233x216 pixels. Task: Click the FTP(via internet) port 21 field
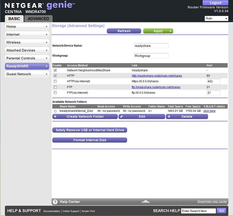click(213, 93)
